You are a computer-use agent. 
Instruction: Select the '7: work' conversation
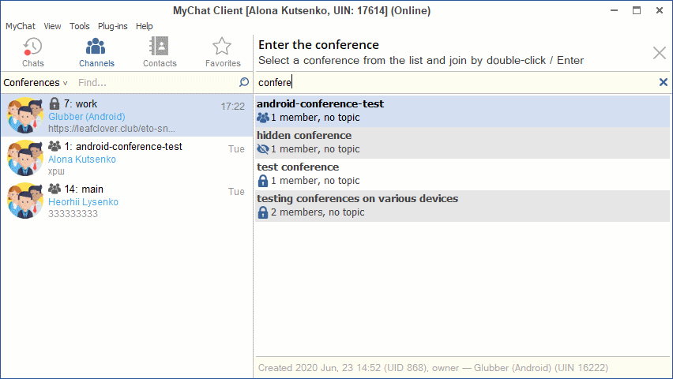tap(127, 115)
